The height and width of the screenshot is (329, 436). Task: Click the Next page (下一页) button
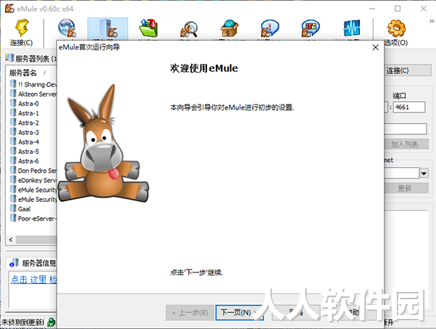[239, 312]
